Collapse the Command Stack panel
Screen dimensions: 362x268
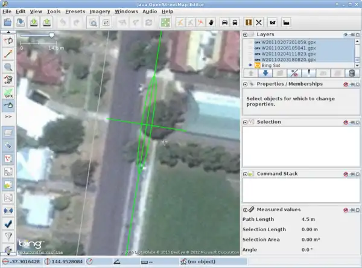pos(246,174)
